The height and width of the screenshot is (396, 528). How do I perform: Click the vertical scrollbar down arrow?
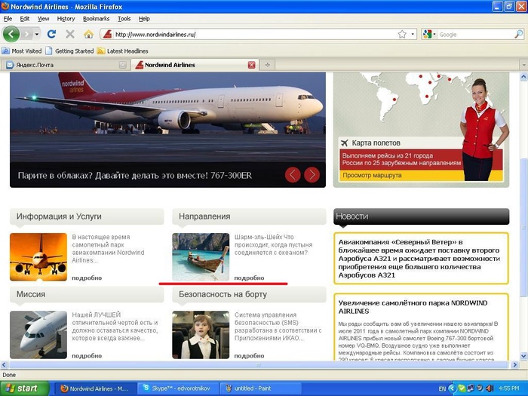click(x=523, y=355)
